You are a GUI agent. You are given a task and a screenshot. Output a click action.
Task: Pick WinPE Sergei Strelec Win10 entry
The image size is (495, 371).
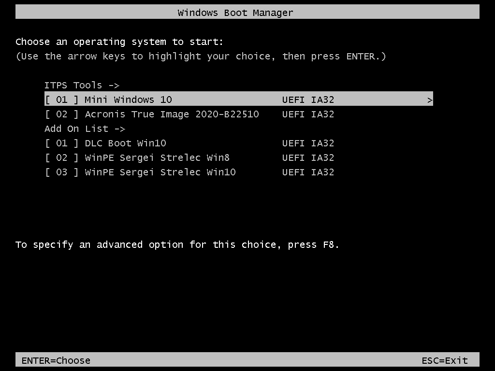pyautogui.click(x=189, y=172)
